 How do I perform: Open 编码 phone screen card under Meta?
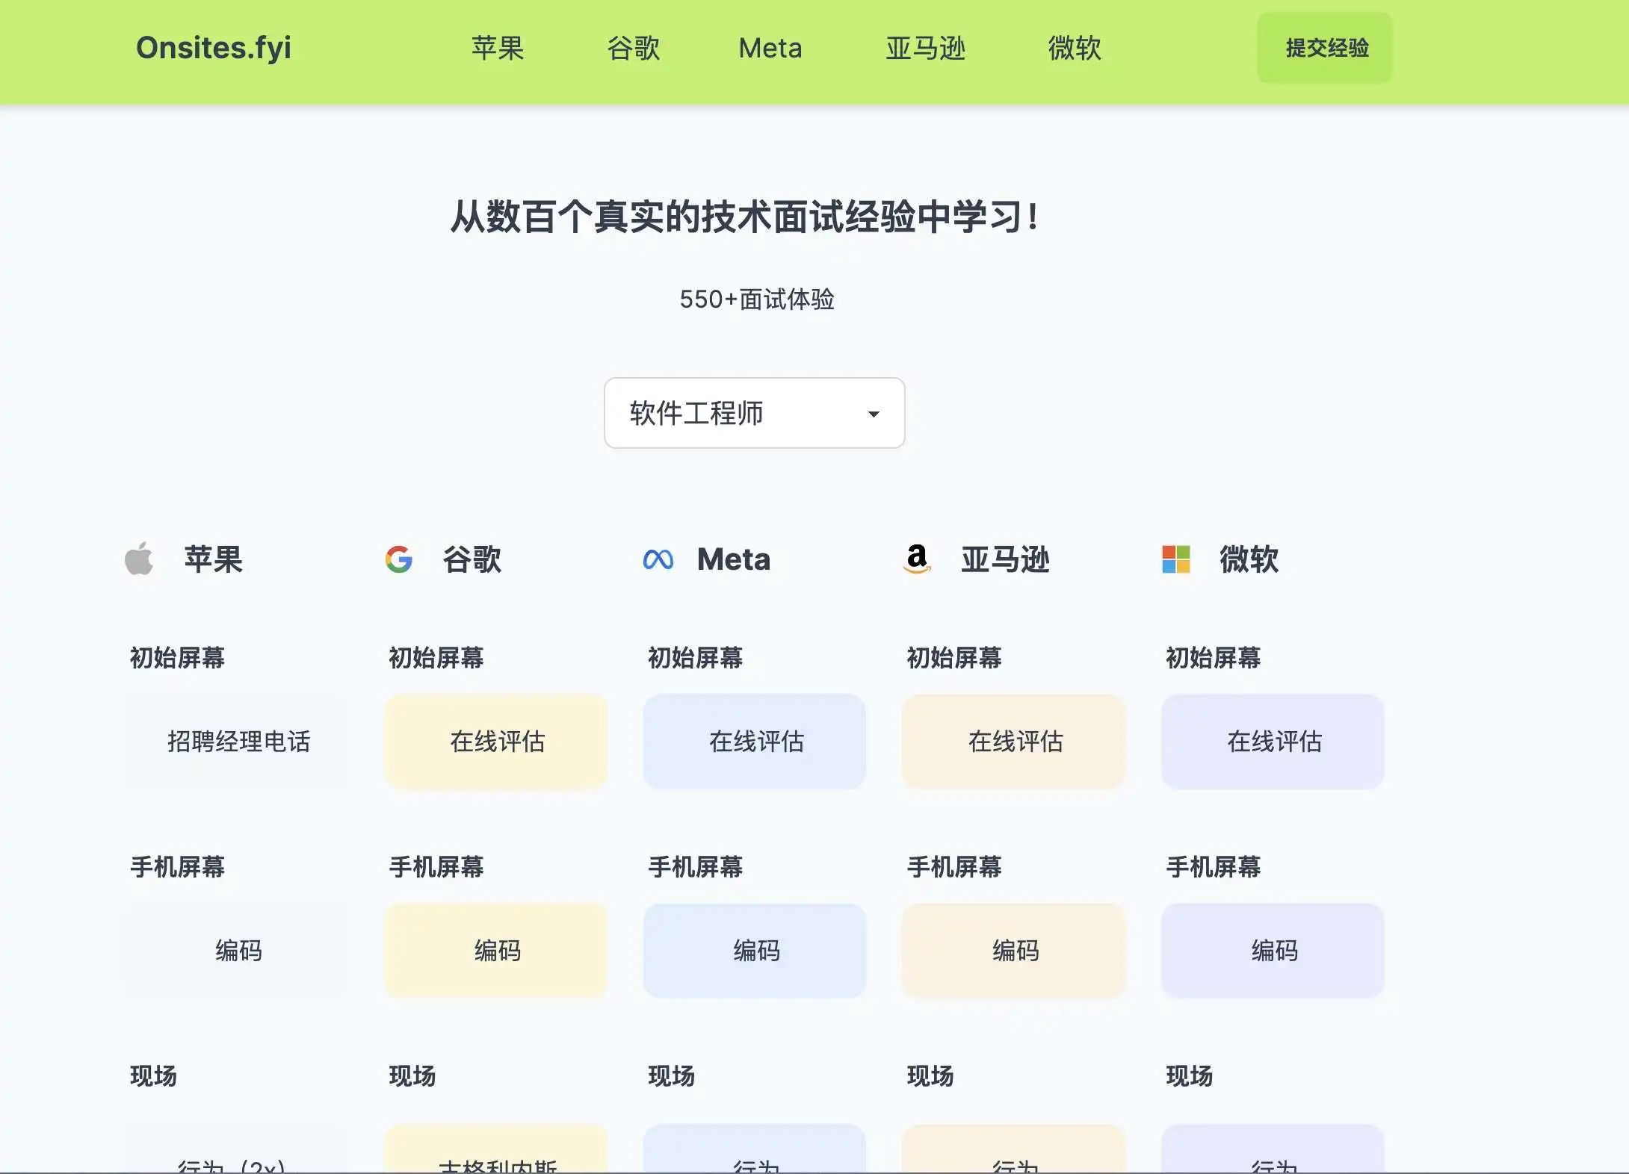pyautogui.click(x=755, y=951)
